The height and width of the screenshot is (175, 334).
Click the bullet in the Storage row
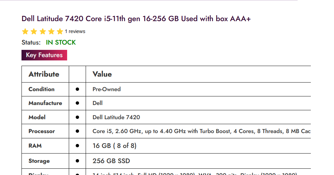click(x=77, y=161)
